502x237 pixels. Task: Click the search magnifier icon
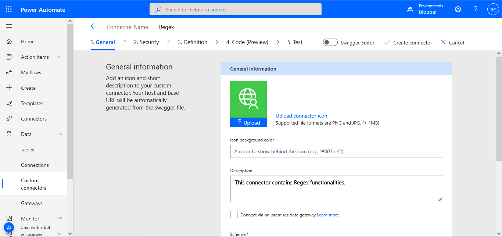coord(158,10)
